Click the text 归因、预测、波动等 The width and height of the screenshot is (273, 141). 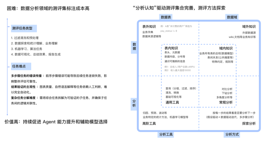(x=155, y=113)
